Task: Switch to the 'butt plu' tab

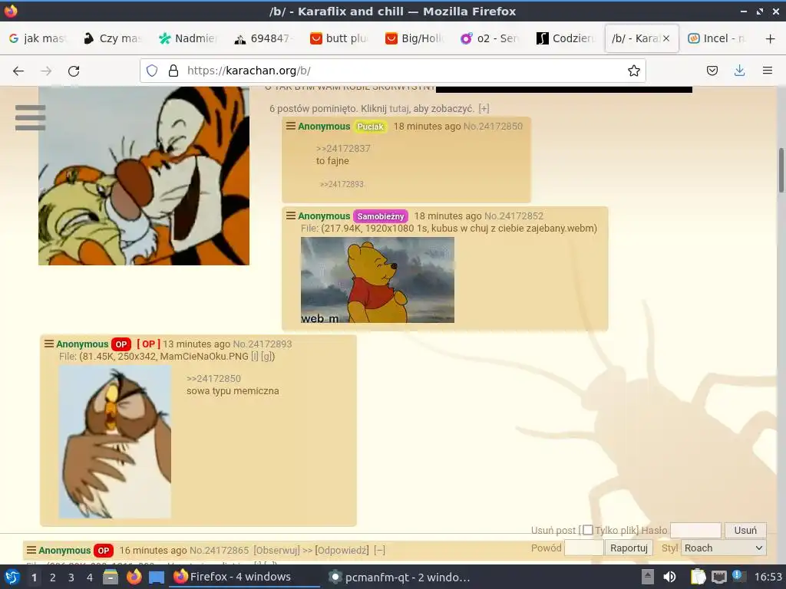Action: click(x=339, y=38)
